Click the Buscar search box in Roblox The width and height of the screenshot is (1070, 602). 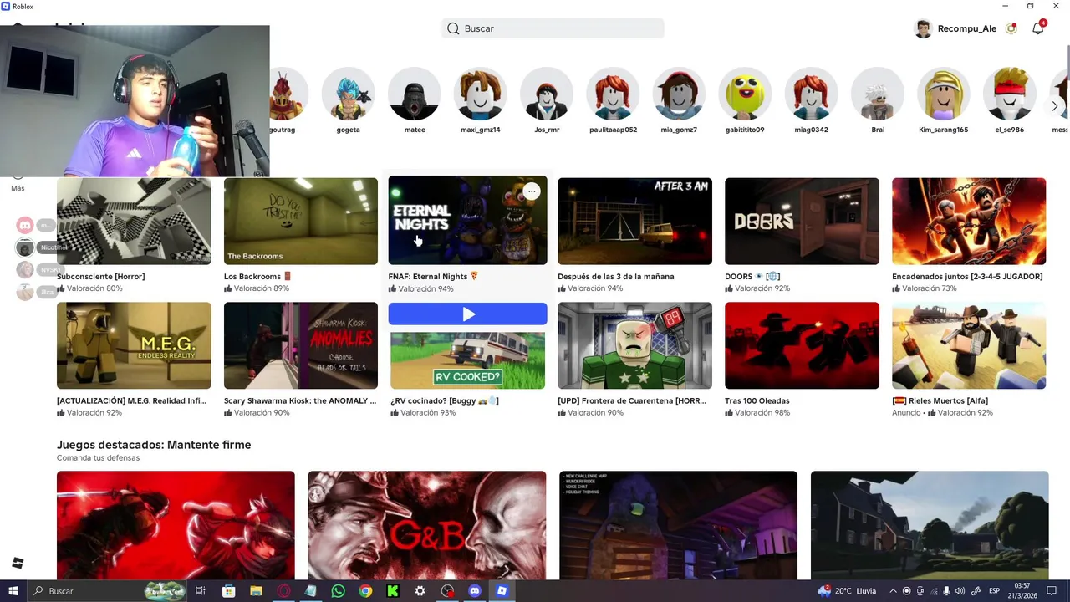click(x=553, y=28)
